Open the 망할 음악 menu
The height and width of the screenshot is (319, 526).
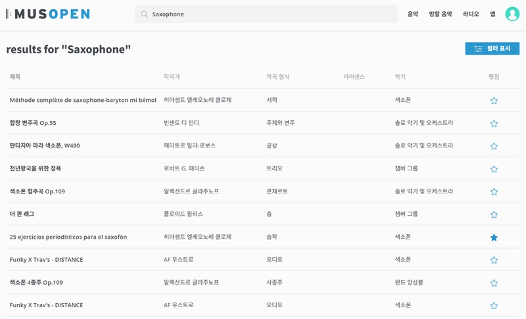click(x=441, y=14)
